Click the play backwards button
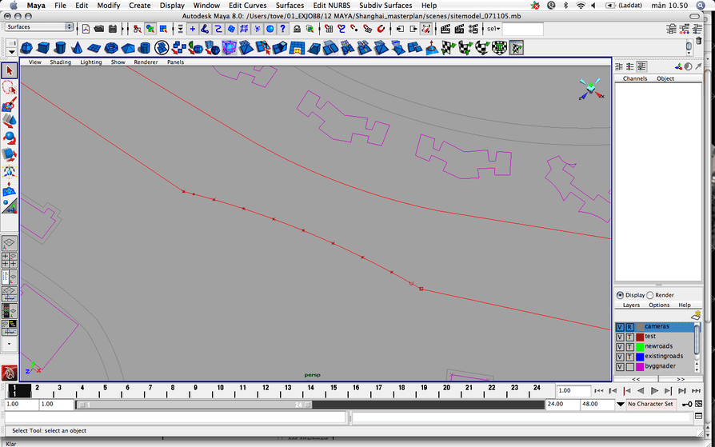Viewport: 715px width, 447px height. [641, 391]
